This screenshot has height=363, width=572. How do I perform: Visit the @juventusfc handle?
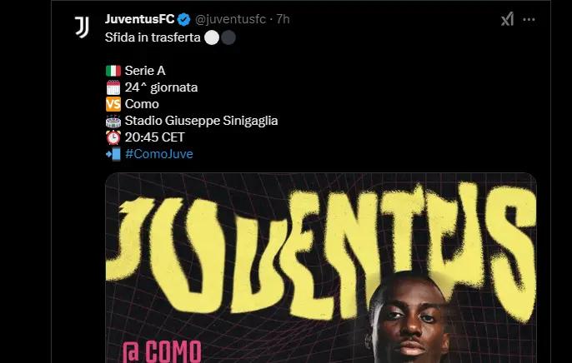(230, 19)
